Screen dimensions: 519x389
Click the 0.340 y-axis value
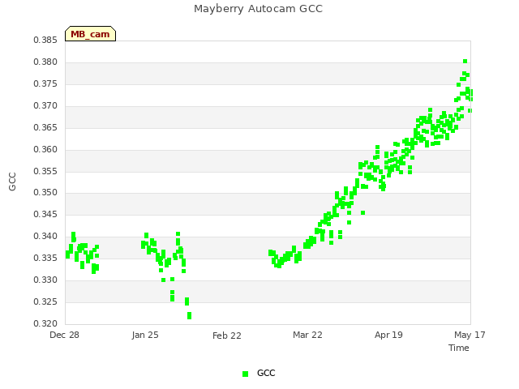[x=45, y=236]
